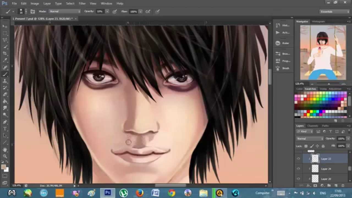Select the Move tool
352x198 pixels.
[5, 26]
